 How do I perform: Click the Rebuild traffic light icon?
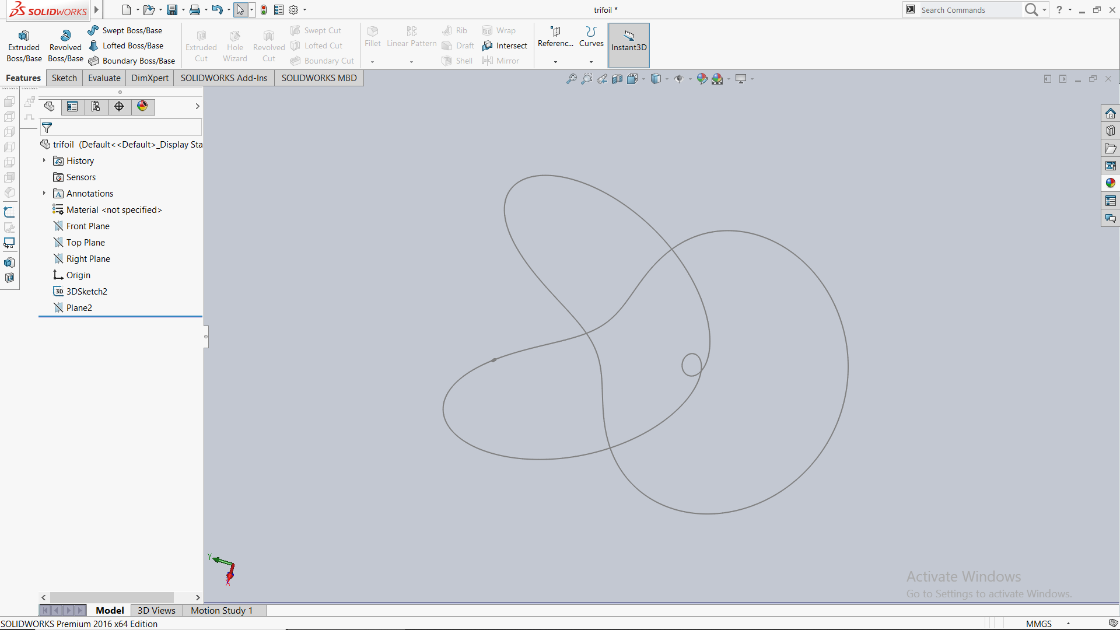[264, 10]
